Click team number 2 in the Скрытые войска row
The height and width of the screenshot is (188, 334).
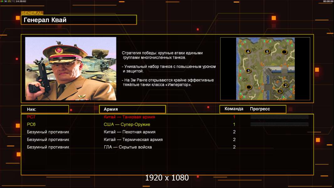pyautogui.click(x=234, y=147)
